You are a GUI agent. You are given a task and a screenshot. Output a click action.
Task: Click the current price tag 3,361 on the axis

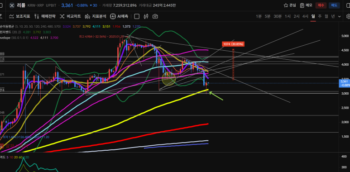344,83
